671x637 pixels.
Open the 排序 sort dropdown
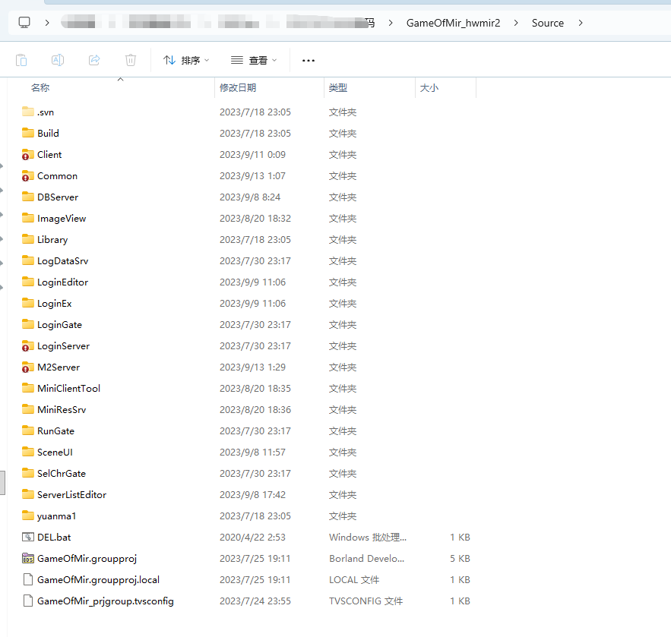[x=186, y=60]
